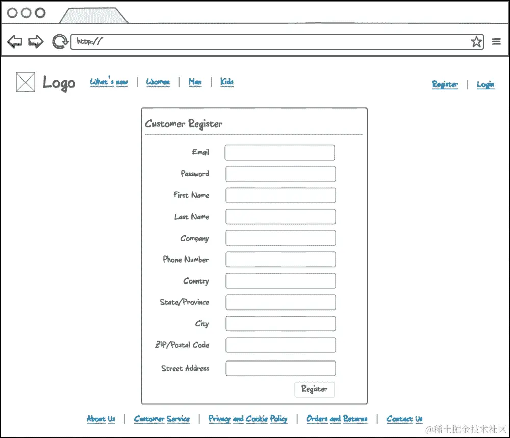Focus the Street Address field
This screenshot has height=438, width=510.
280,369
